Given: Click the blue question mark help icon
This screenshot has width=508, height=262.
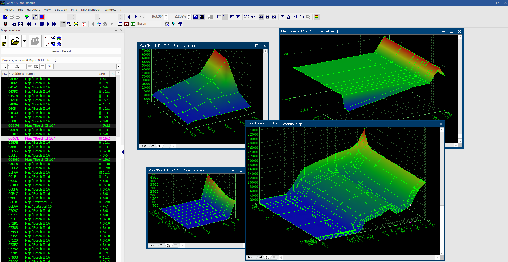Looking at the screenshot, I should (173, 24).
